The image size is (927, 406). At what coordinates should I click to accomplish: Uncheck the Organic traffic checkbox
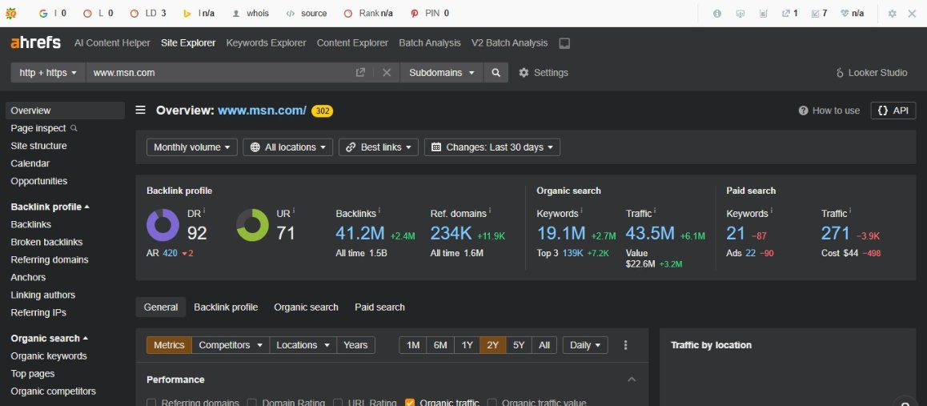click(x=410, y=403)
